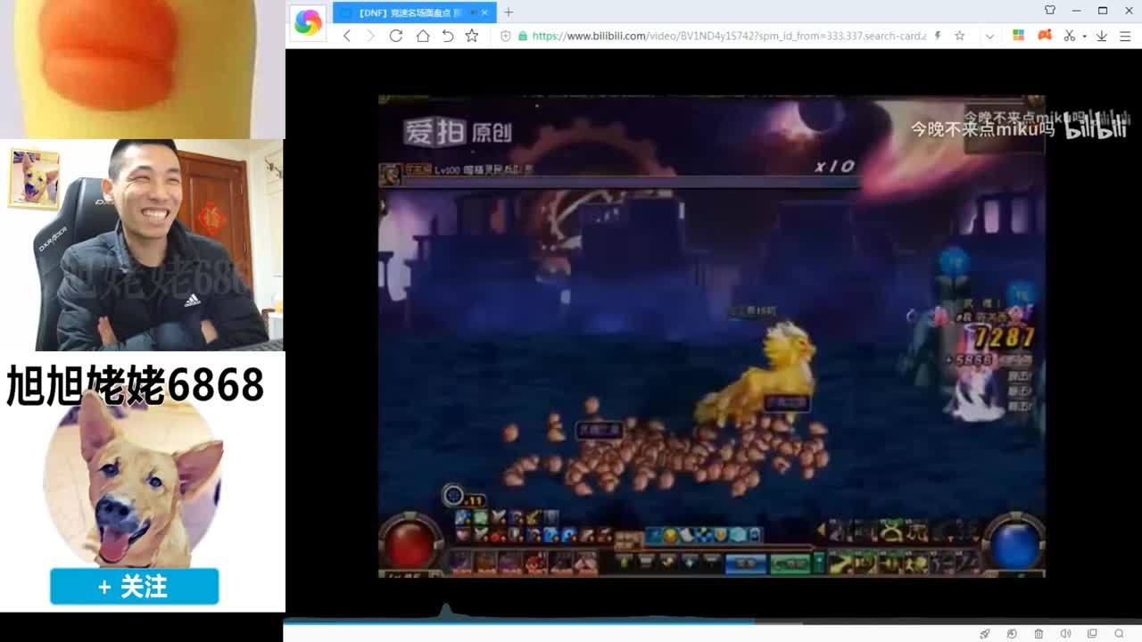The image size is (1142, 642).
Task: Click the rocket accelerator icon in status bar
Action: (985, 634)
